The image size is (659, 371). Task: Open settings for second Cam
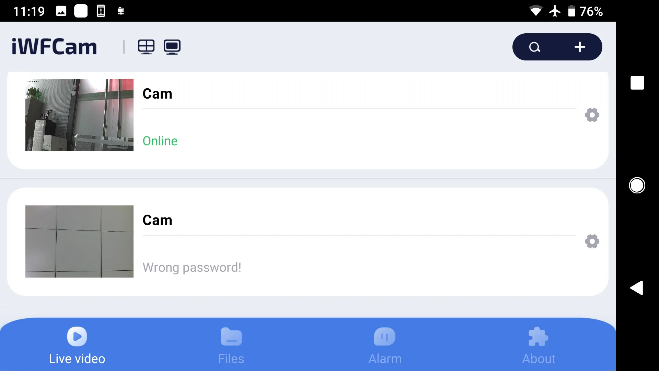click(x=592, y=241)
